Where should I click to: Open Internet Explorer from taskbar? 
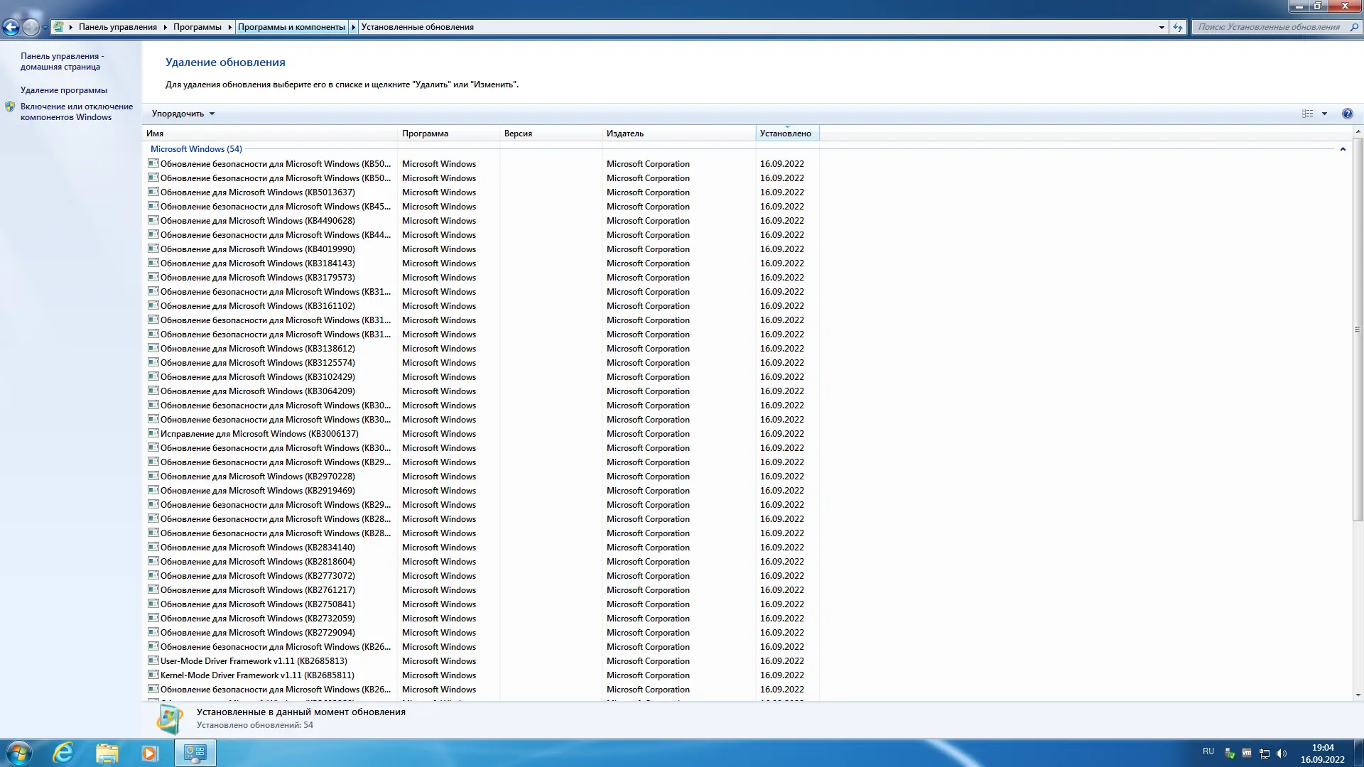63,753
